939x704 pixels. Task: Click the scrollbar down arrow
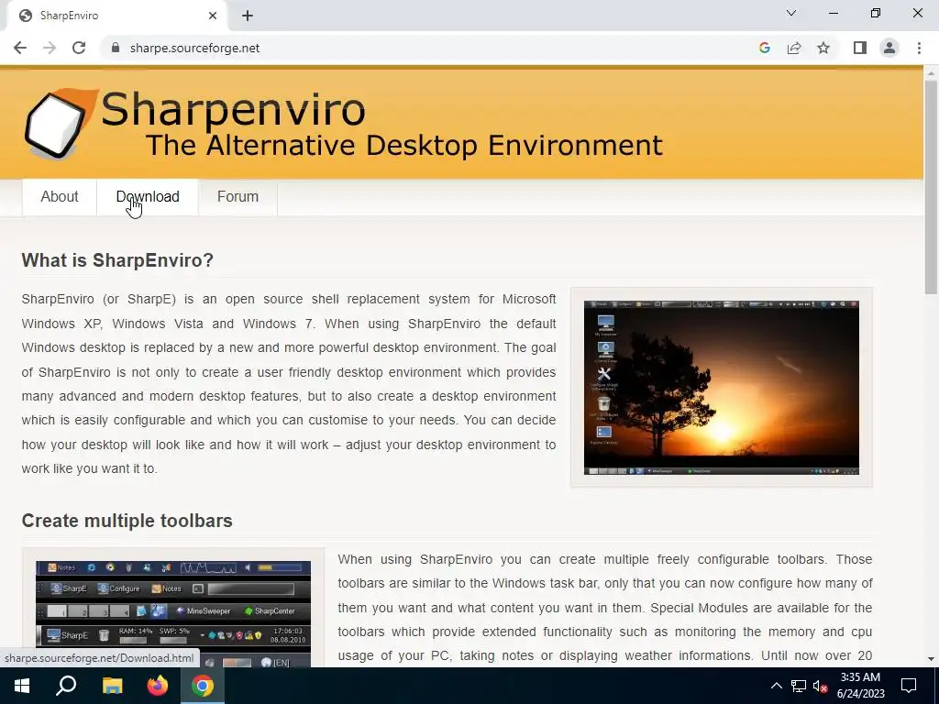pos(931,659)
